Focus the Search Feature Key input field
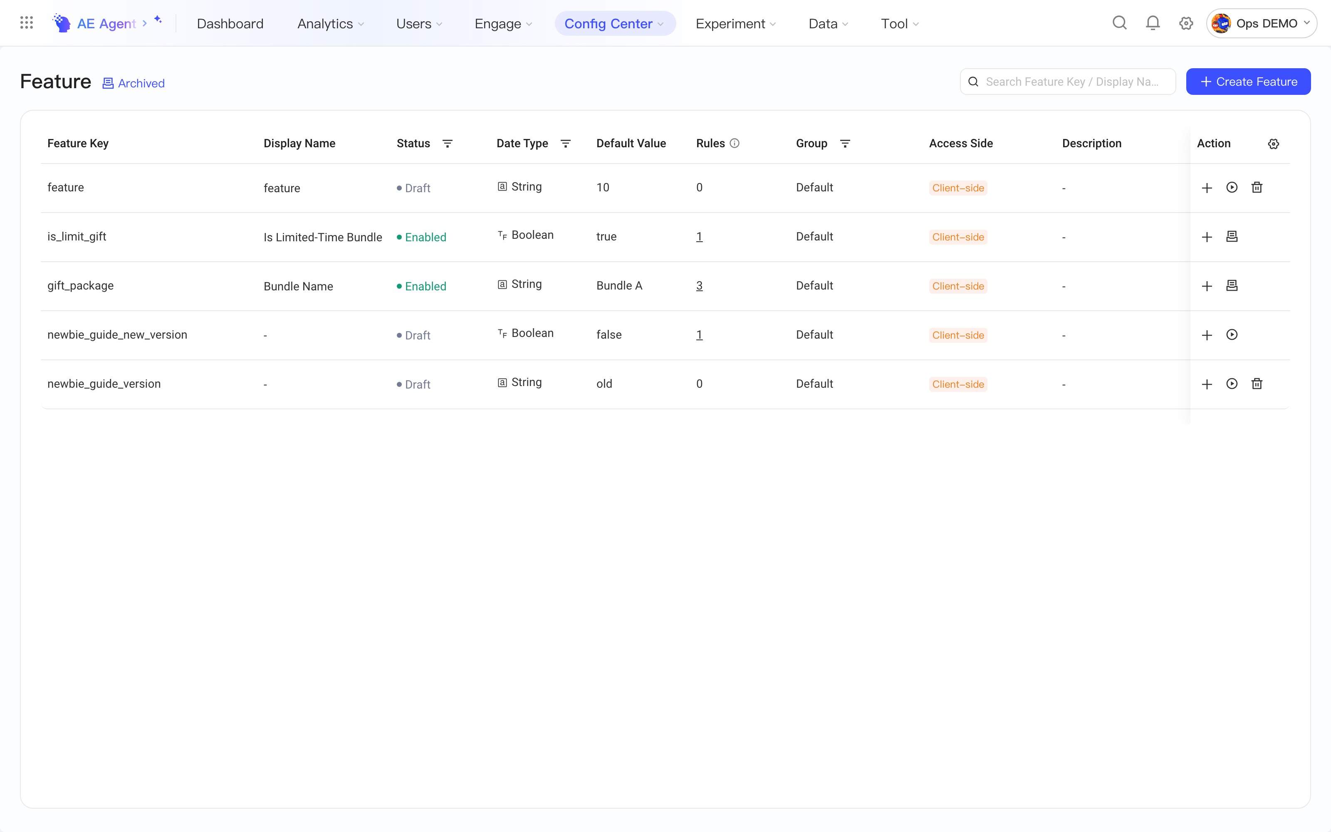1331x832 pixels. tap(1068, 82)
